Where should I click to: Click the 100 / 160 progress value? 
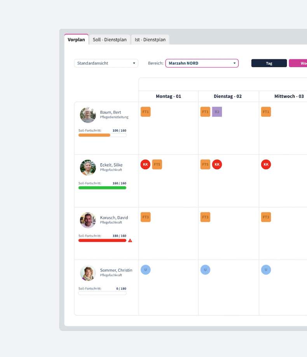pos(119,130)
